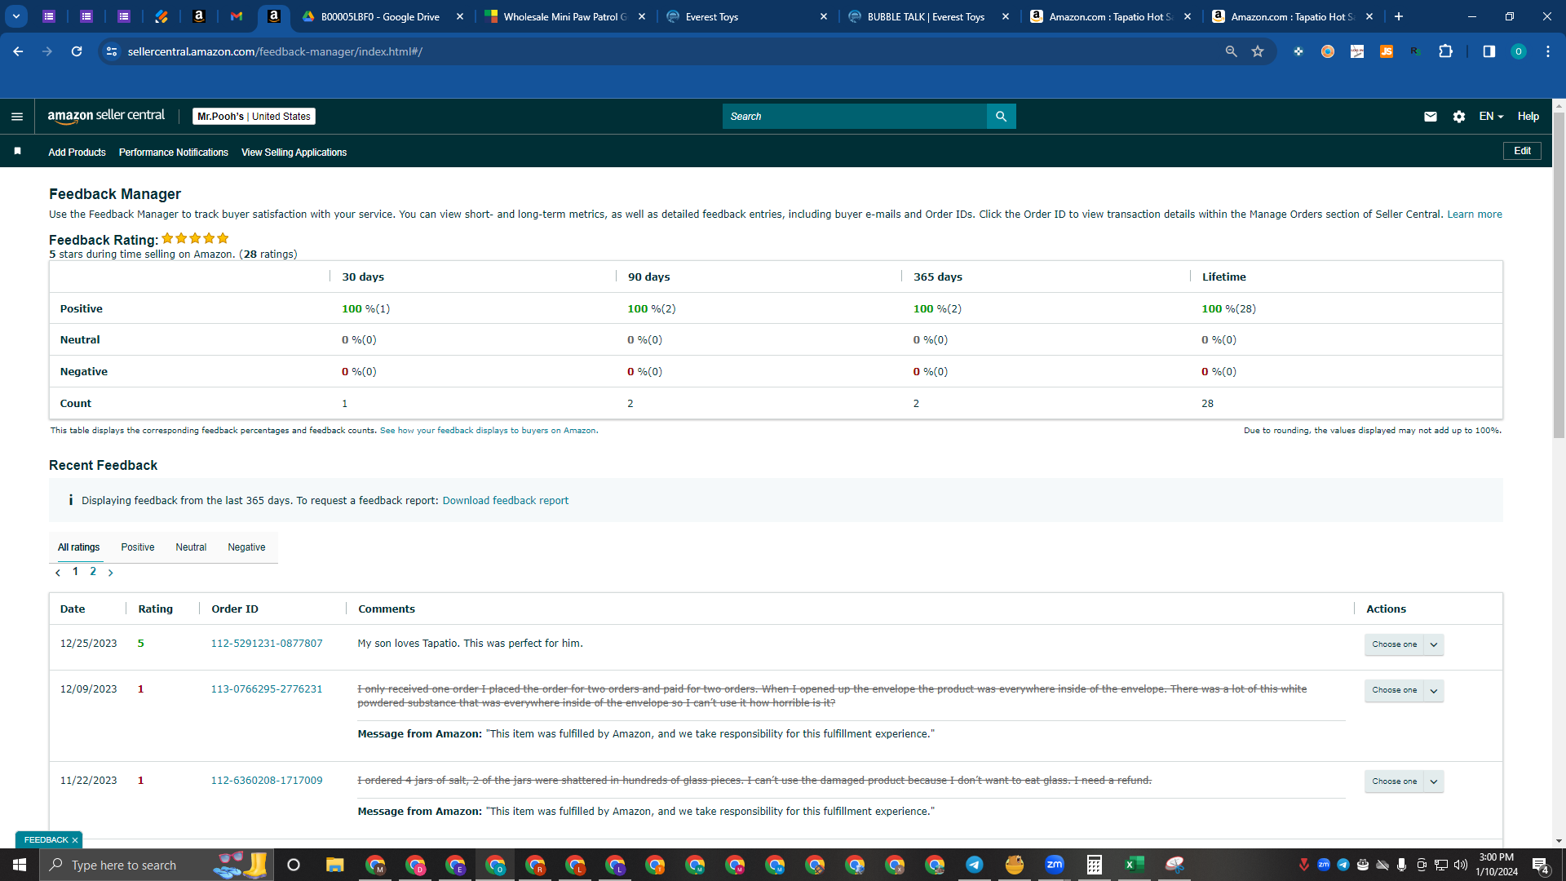The image size is (1566, 881).
Task: Open the EN language dropdown
Action: pos(1491,117)
